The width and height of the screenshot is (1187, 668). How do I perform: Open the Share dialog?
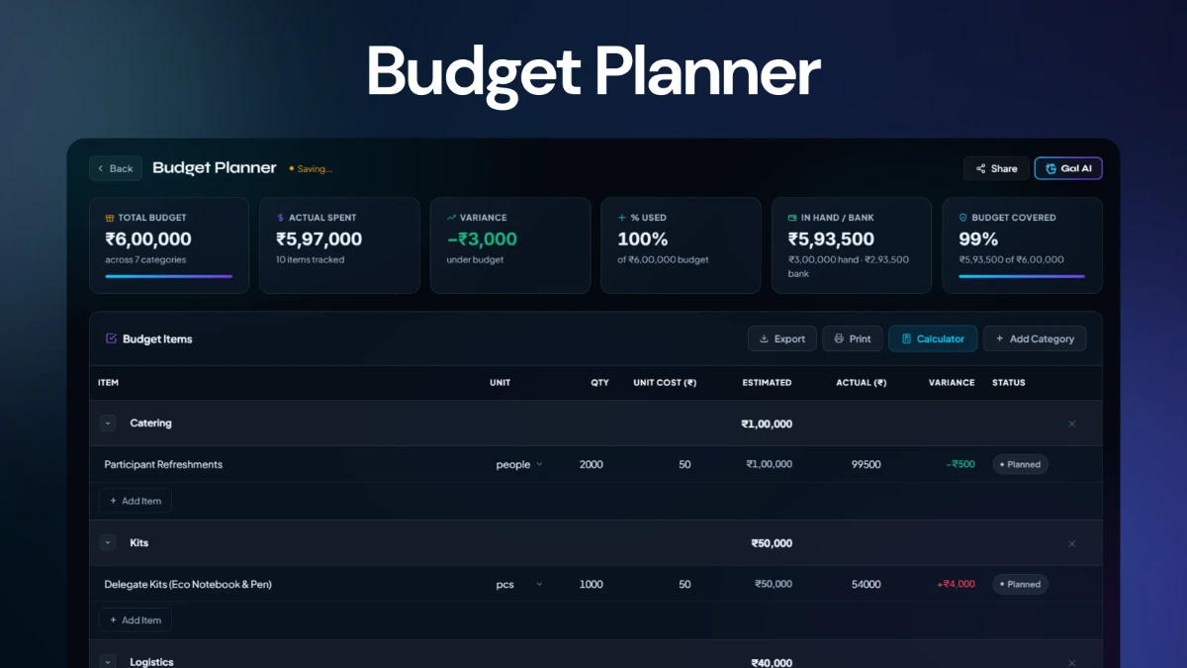tap(996, 168)
